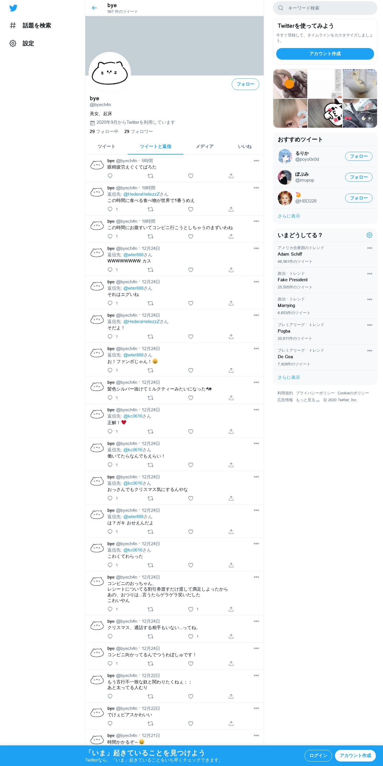Open the orange-emoji girl media thumbnail

point(290,84)
